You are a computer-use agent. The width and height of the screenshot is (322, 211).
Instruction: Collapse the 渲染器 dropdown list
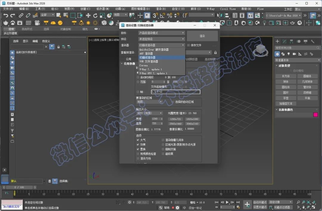[162, 45]
